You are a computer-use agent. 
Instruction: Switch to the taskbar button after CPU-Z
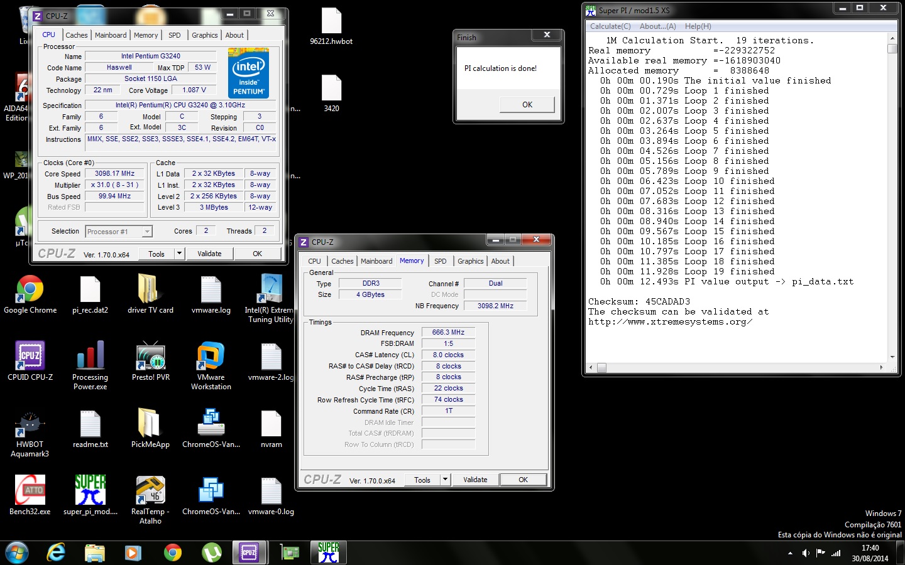click(289, 552)
